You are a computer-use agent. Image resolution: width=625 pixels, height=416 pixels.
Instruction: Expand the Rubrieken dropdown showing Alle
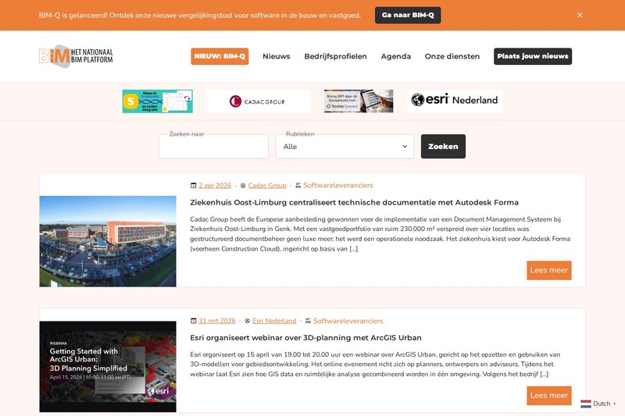[x=345, y=147]
